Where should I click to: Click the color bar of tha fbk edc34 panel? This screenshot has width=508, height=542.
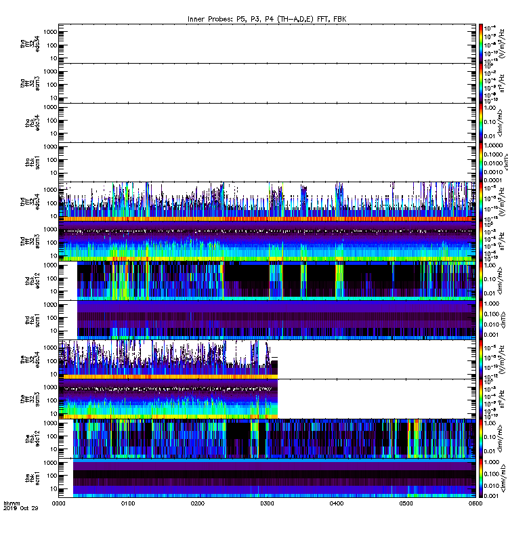(x=480, y=123)
